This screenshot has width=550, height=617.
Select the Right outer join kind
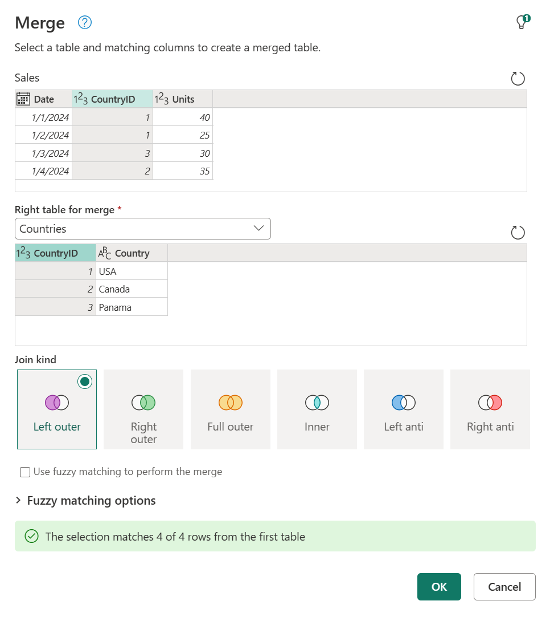tap(143, 409)
